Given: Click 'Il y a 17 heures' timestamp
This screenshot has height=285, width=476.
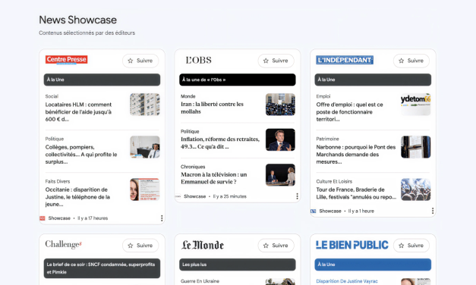Looking at the screenshot, I should coord(93,218).
